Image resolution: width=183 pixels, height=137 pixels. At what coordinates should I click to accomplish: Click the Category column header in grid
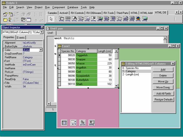87,51
